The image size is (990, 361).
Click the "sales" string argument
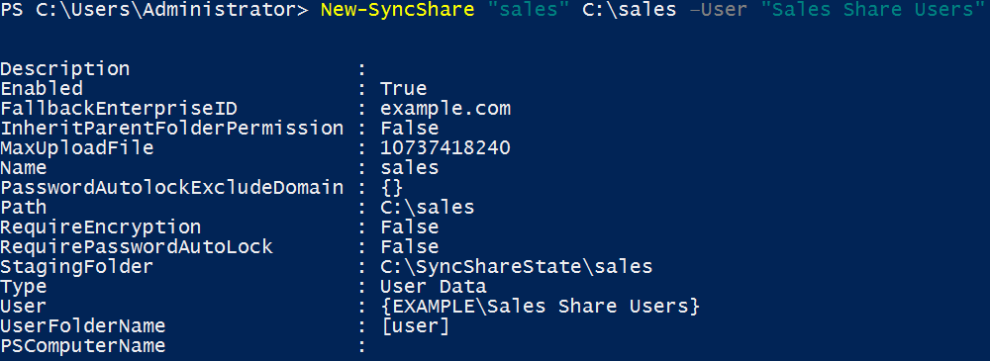528,11
